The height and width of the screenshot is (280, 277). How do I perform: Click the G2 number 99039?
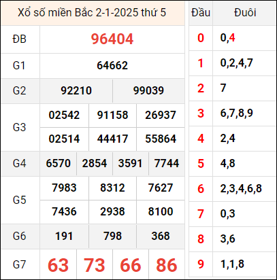click(x=148, y=91)
